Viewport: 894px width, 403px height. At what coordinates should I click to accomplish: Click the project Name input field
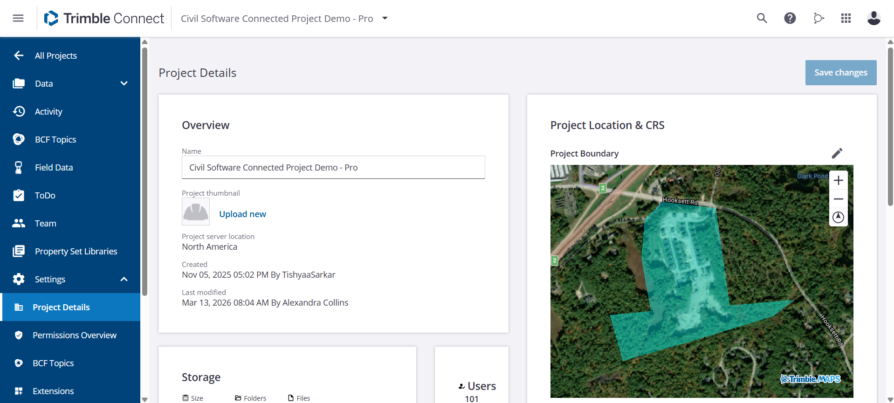(x=333, y=167)
